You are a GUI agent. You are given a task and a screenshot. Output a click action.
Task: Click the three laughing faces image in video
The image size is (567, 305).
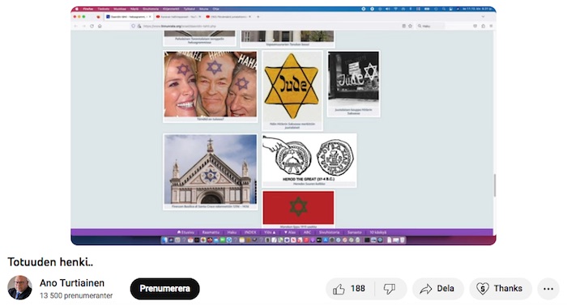point(211,84)
